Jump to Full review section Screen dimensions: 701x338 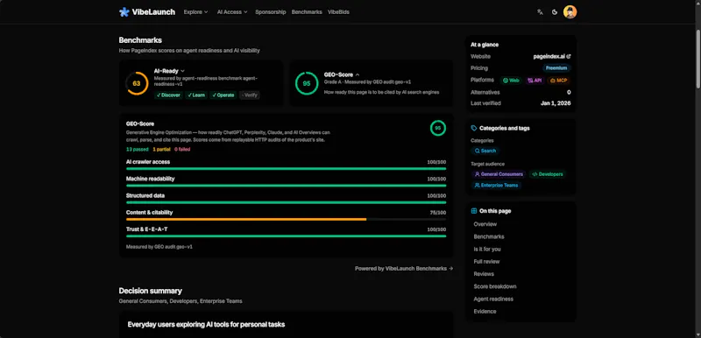[x=486, y=262]
